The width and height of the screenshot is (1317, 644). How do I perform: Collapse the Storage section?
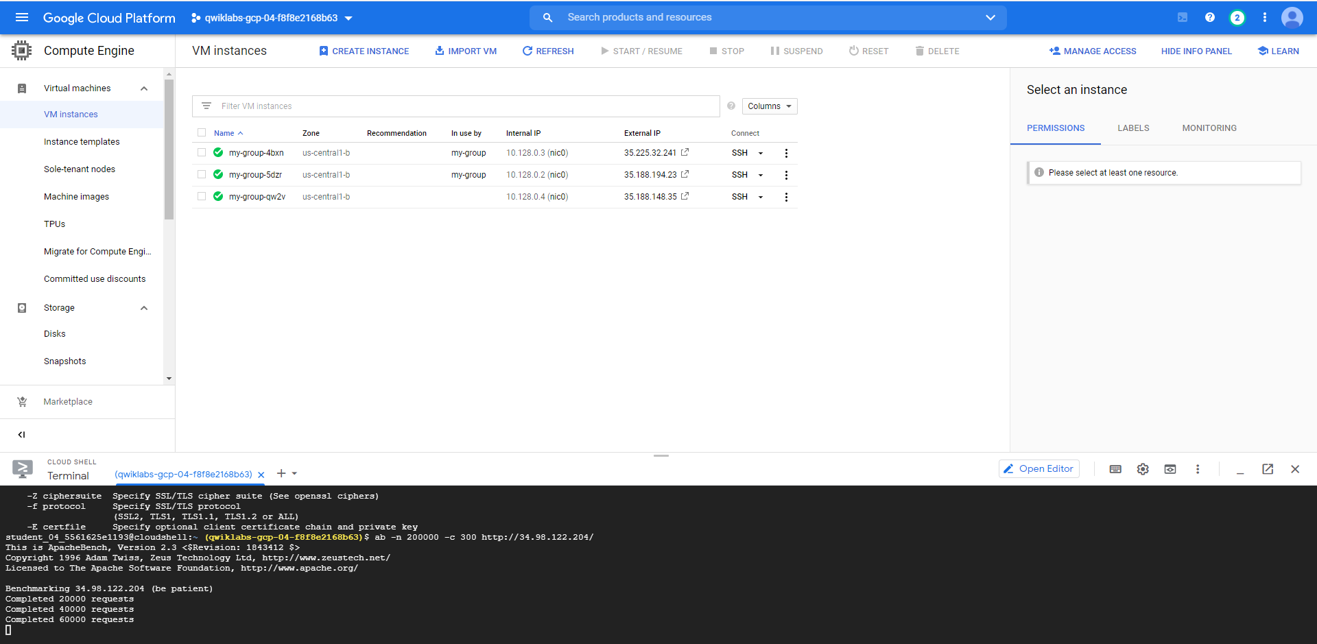click(144, 308)
